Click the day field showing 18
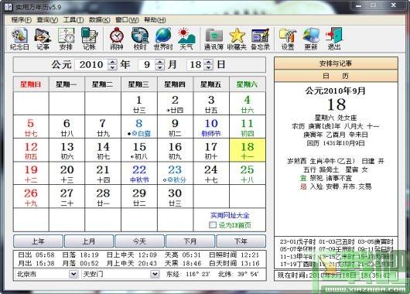 click(196, 65)
